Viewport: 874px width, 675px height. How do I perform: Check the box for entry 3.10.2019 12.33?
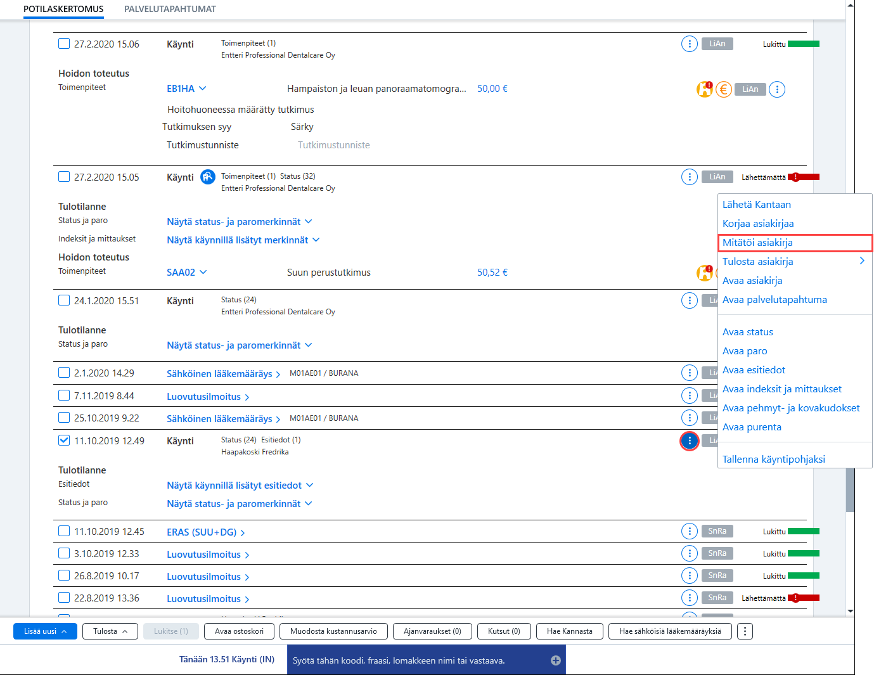(64, 553)
